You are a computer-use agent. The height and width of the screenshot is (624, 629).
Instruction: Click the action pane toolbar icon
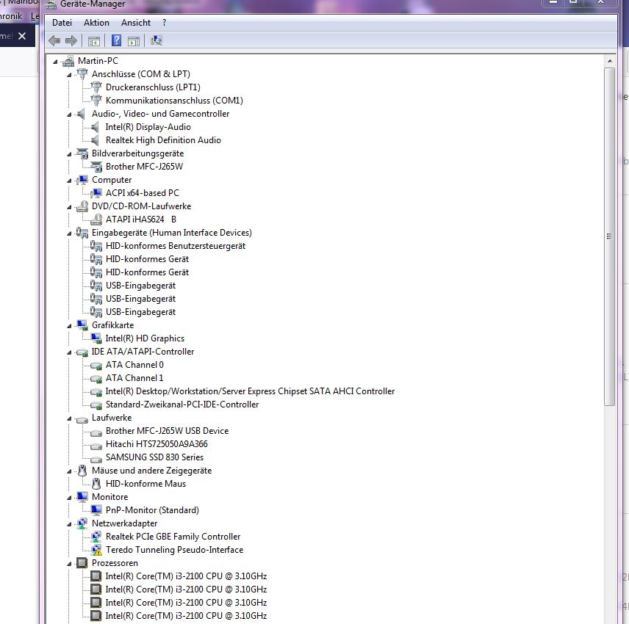[134, 41]
